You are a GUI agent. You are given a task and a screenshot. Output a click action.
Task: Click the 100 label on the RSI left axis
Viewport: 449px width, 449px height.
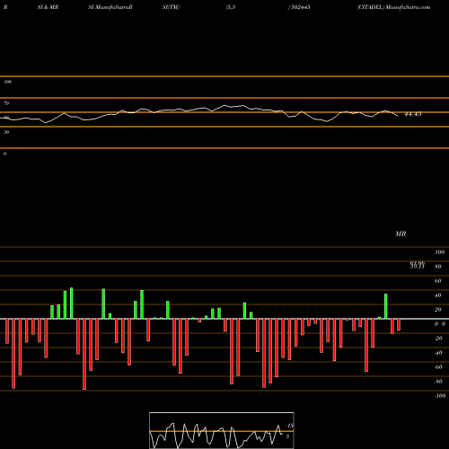point(7,82)
